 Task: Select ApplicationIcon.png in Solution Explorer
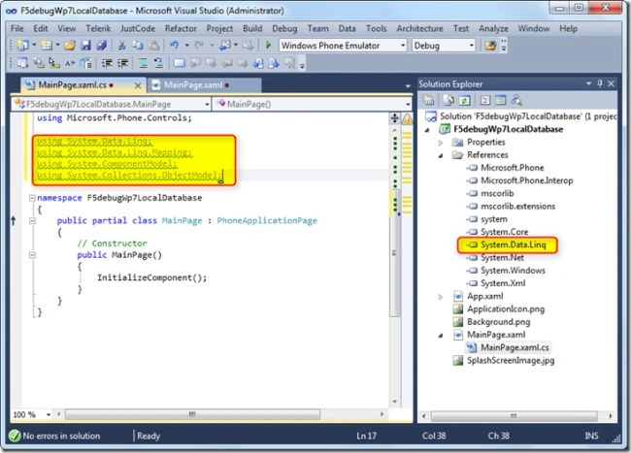pos(499,309)
